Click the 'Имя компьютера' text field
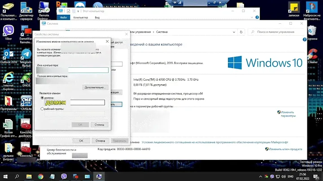 tap(88, 70)
